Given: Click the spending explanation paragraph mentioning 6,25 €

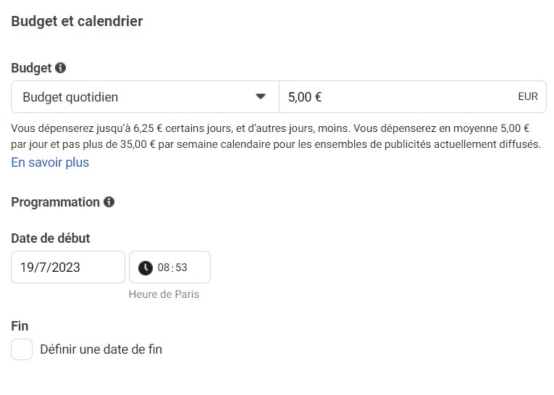Looking at the screenshot, I should pos(276,136).
